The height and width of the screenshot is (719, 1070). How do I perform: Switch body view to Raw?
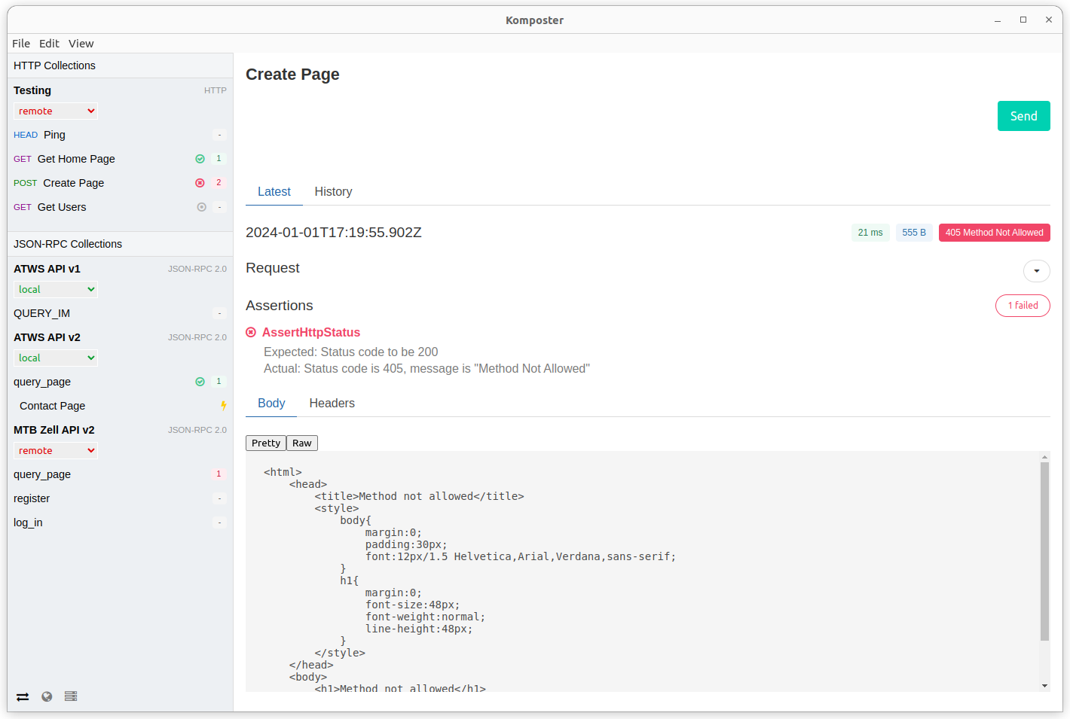(302, 443)
